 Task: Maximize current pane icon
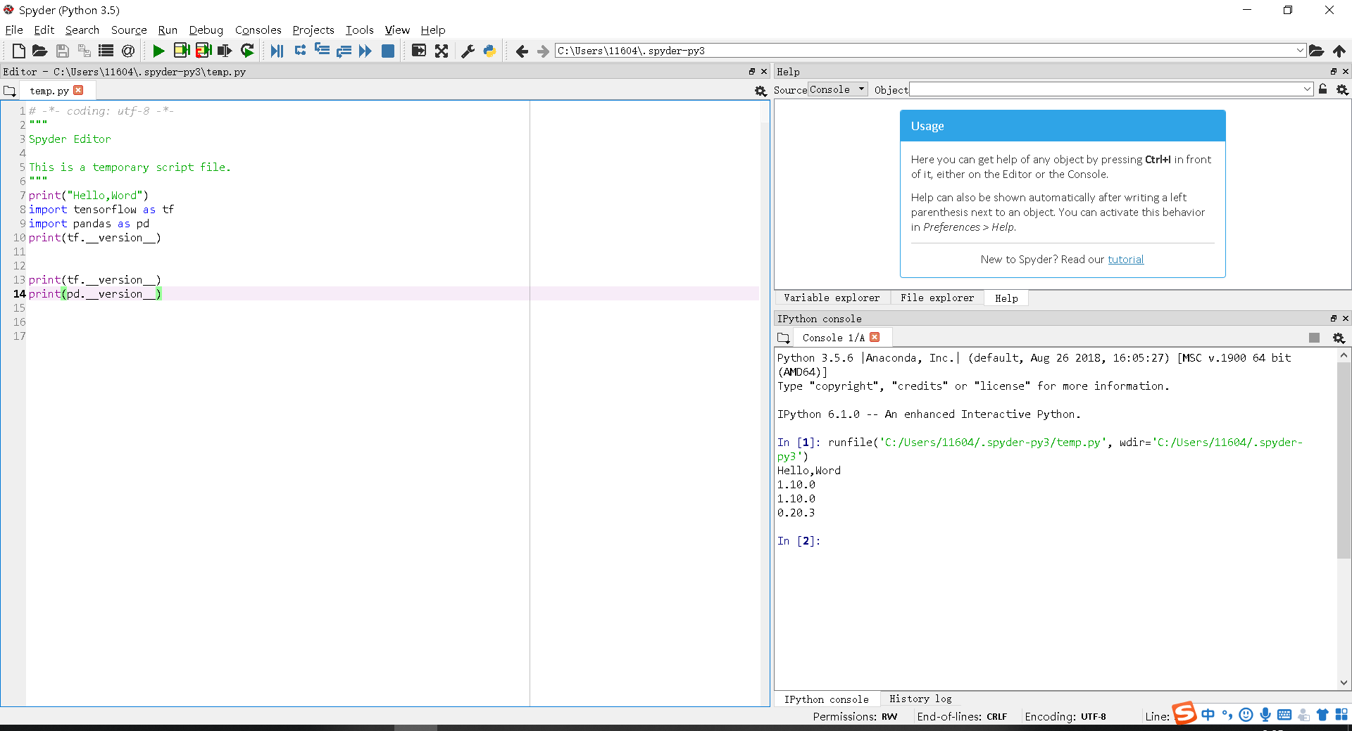[x=419, y=51]
